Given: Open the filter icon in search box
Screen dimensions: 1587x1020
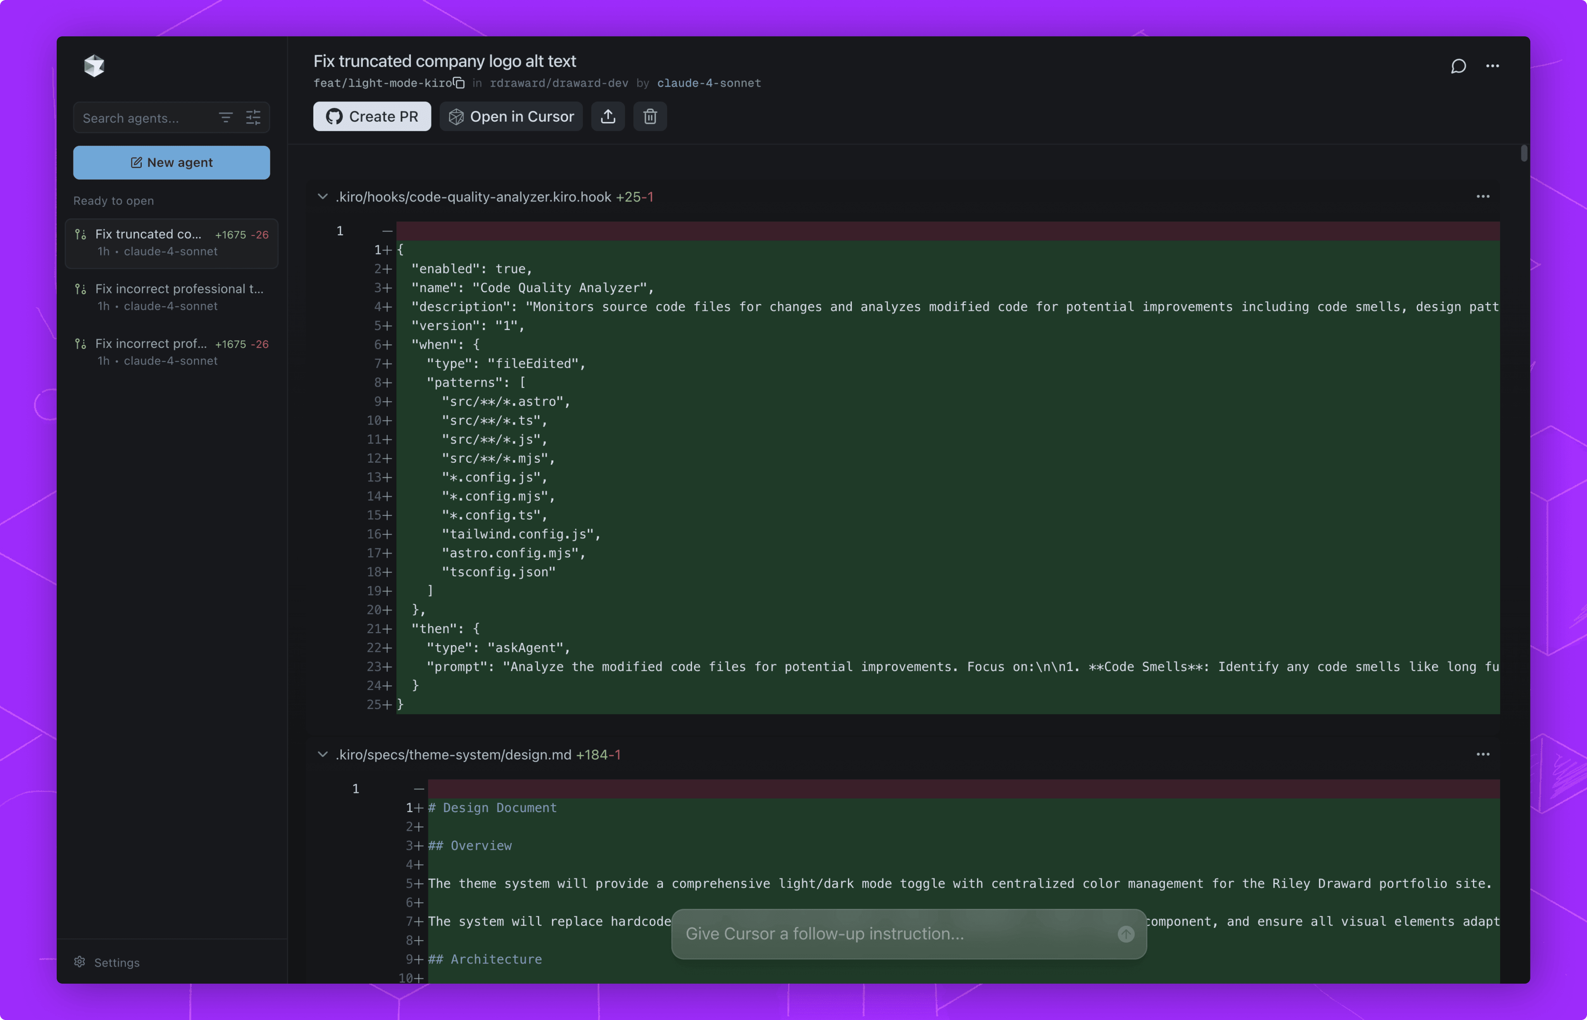Looking at the screenshot, I should [x=225, y=118].
